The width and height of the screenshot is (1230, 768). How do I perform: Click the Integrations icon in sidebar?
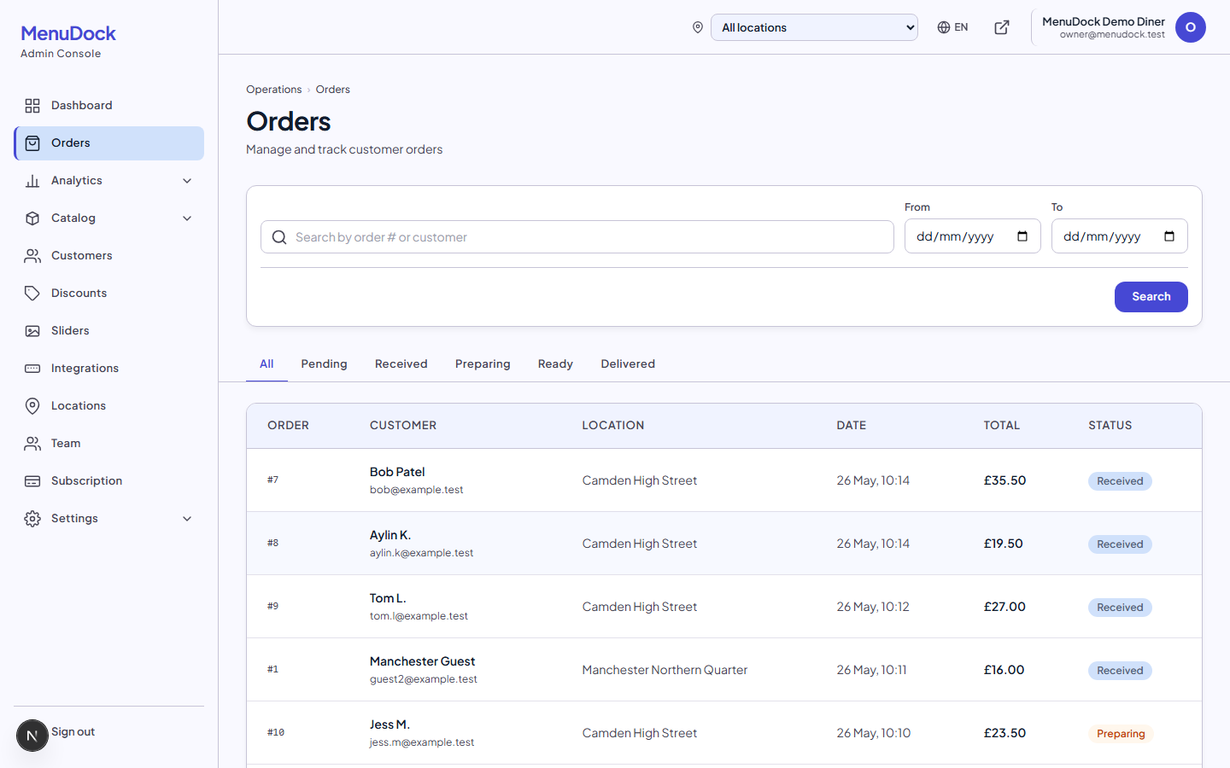(x=32, y=369)
